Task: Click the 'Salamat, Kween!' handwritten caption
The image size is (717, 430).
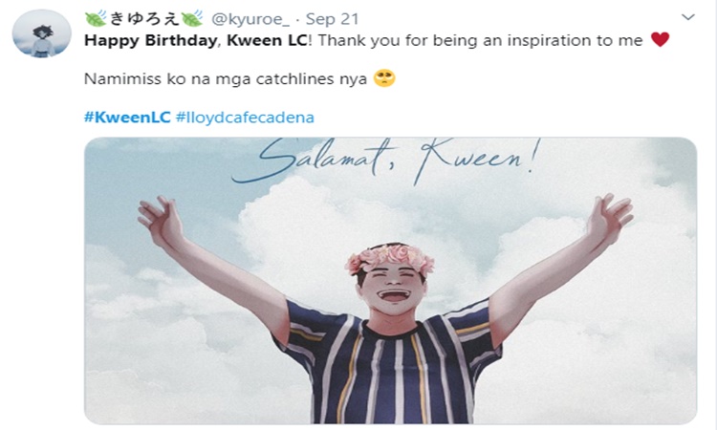Action: (387, 161)
